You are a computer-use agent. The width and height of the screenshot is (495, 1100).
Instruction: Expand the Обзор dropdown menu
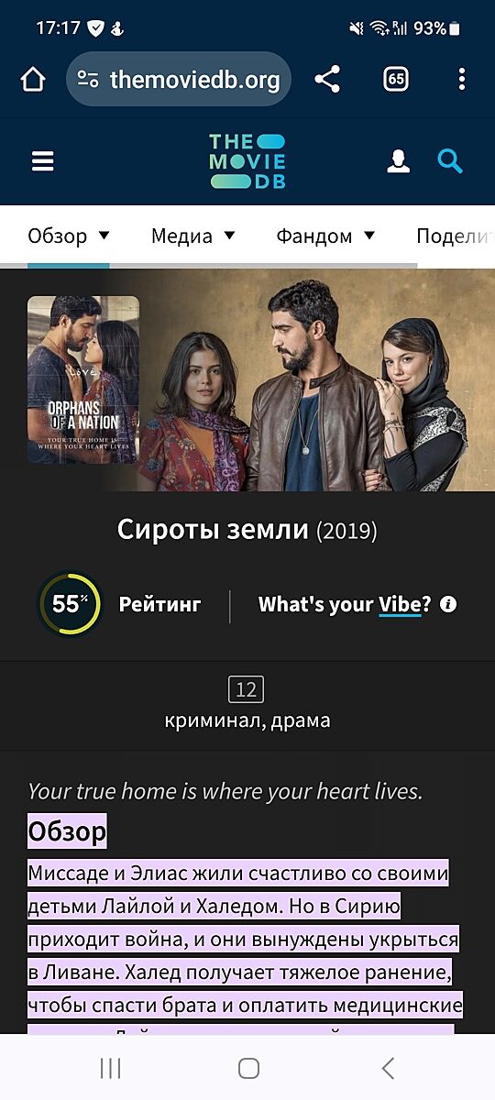click(69, 236)
